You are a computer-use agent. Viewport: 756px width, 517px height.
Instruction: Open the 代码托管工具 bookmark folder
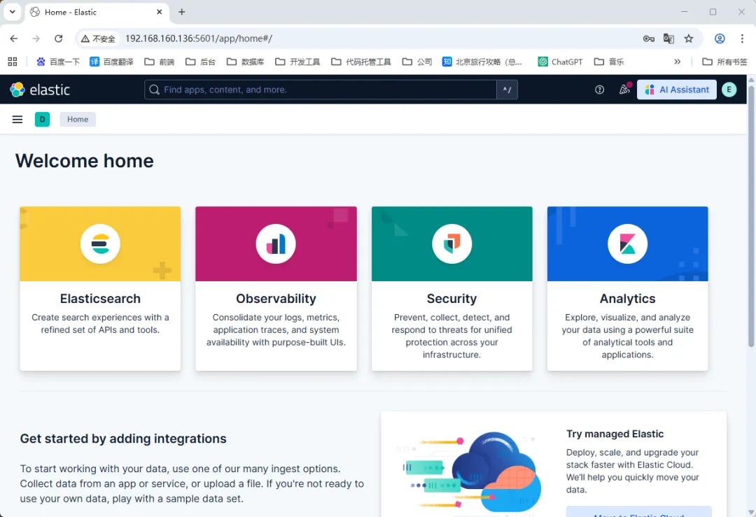(361, 62)
